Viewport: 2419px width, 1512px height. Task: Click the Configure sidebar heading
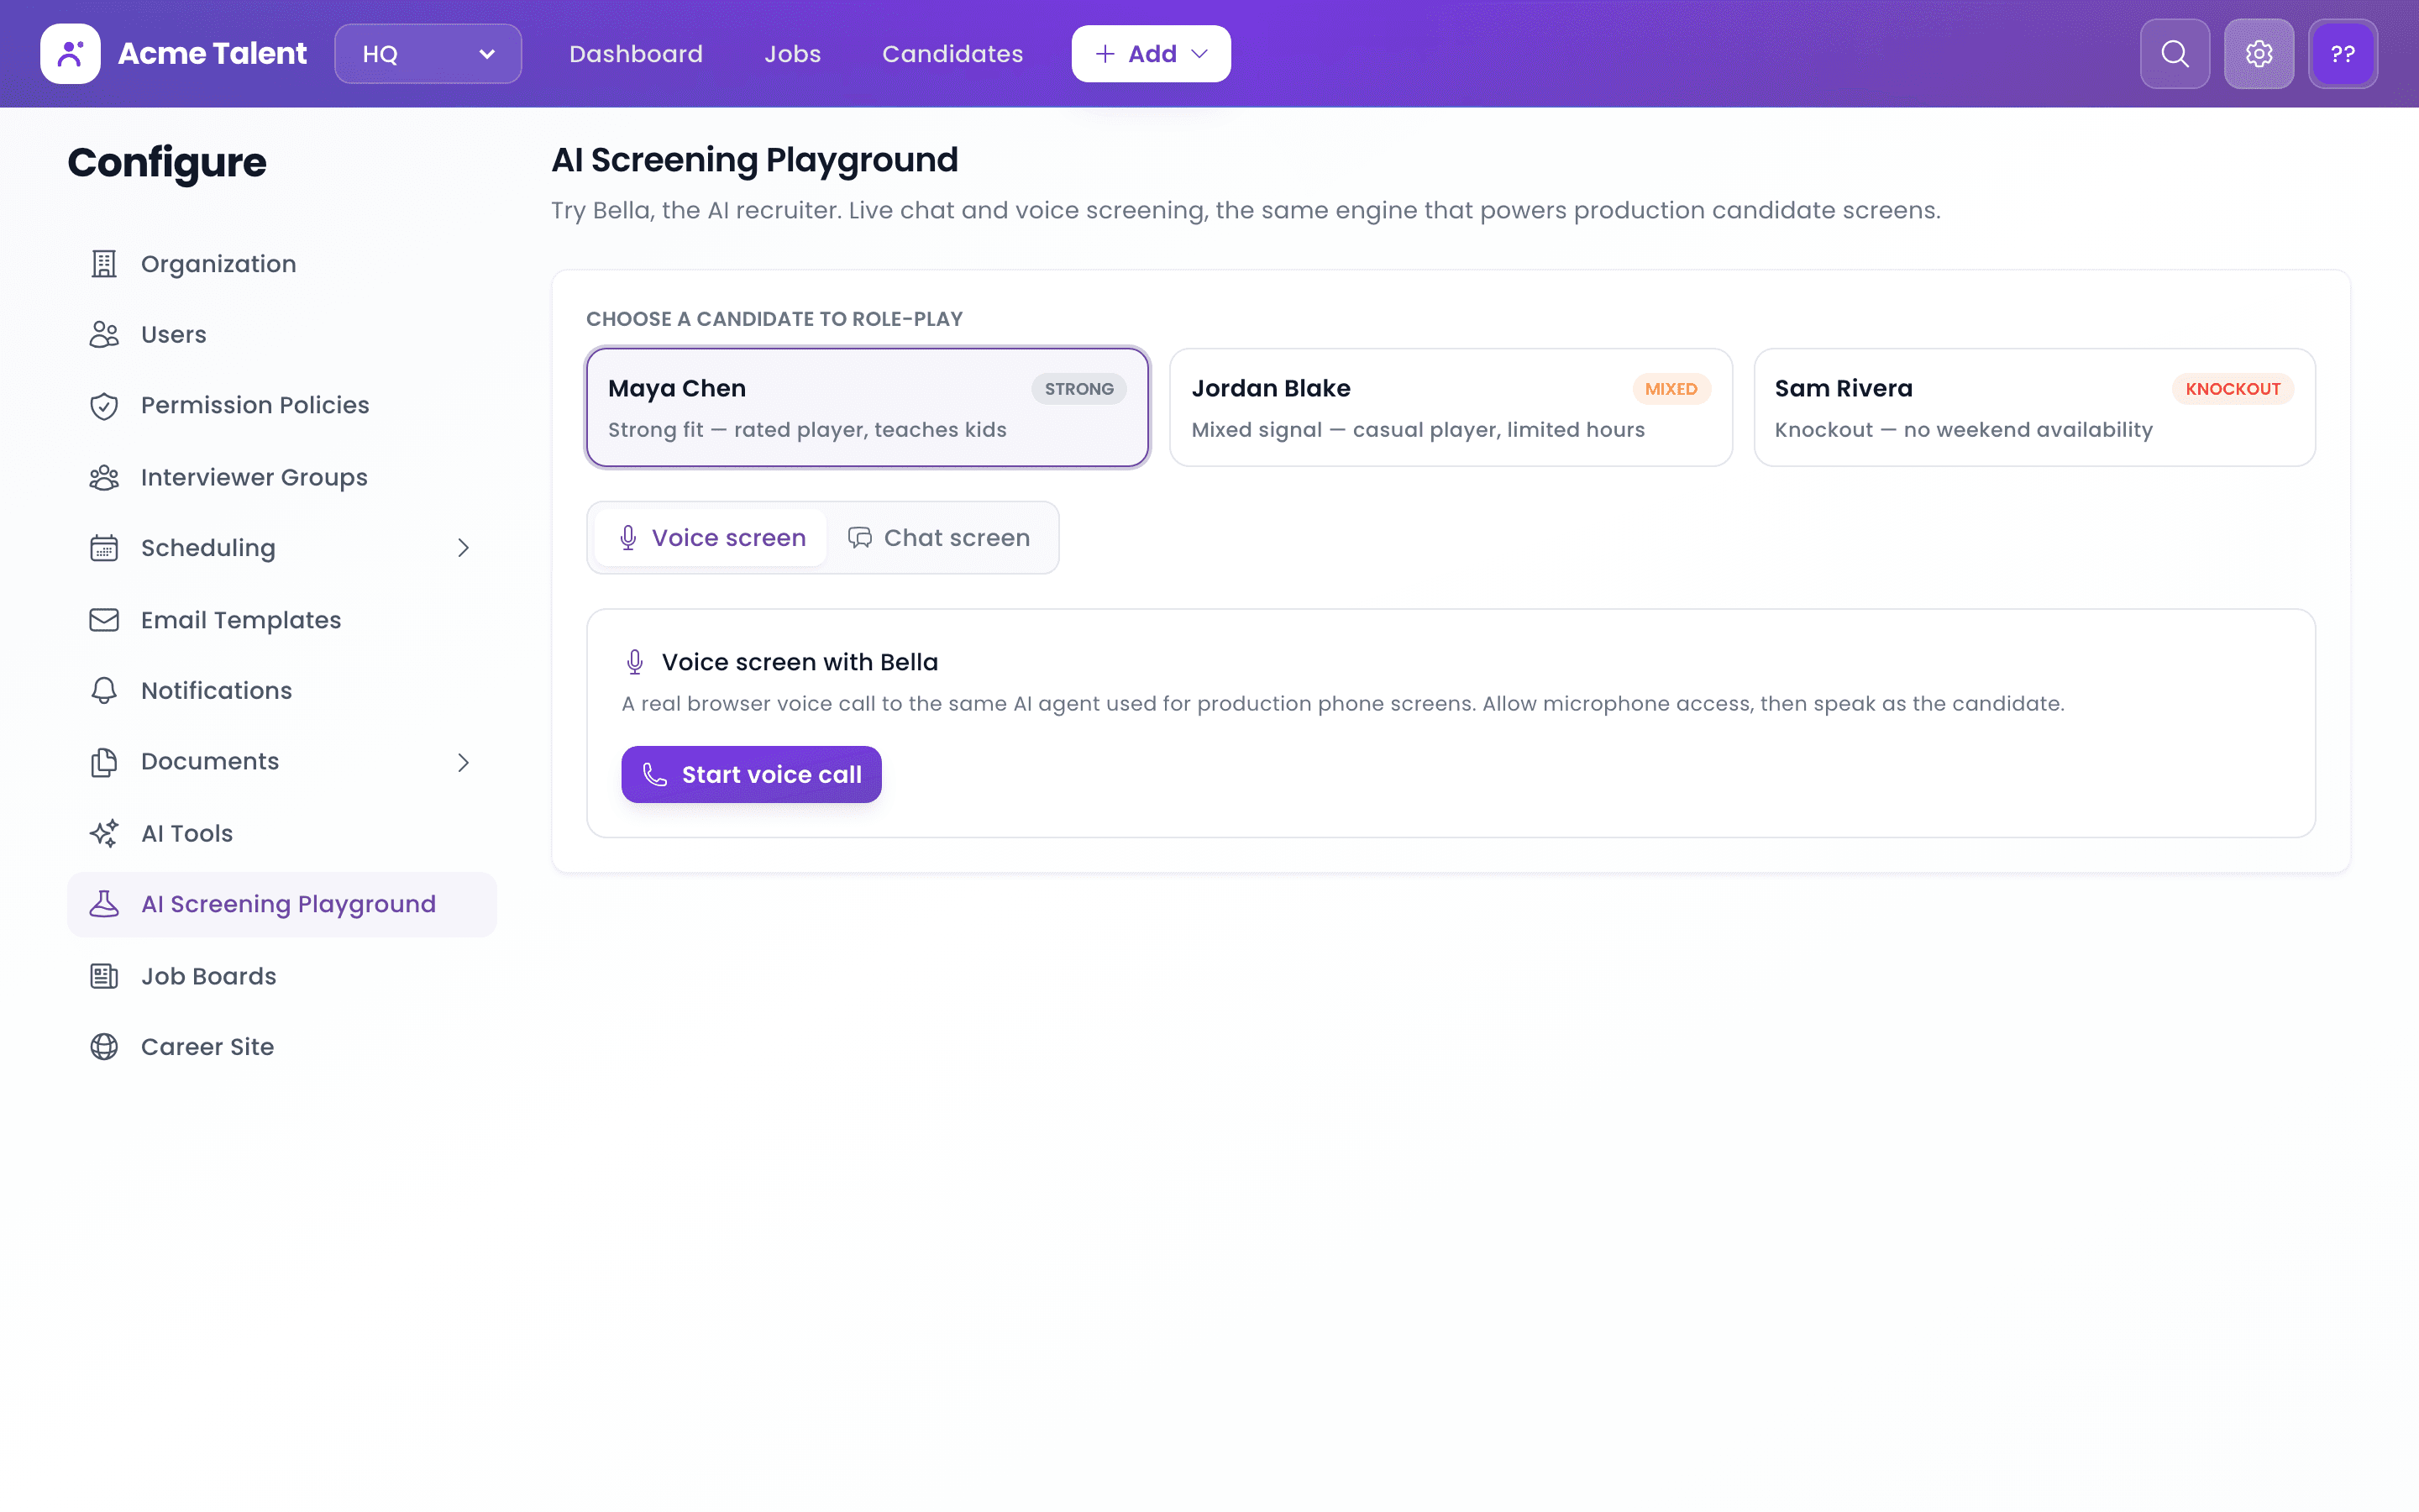click(x=167, y=162)
